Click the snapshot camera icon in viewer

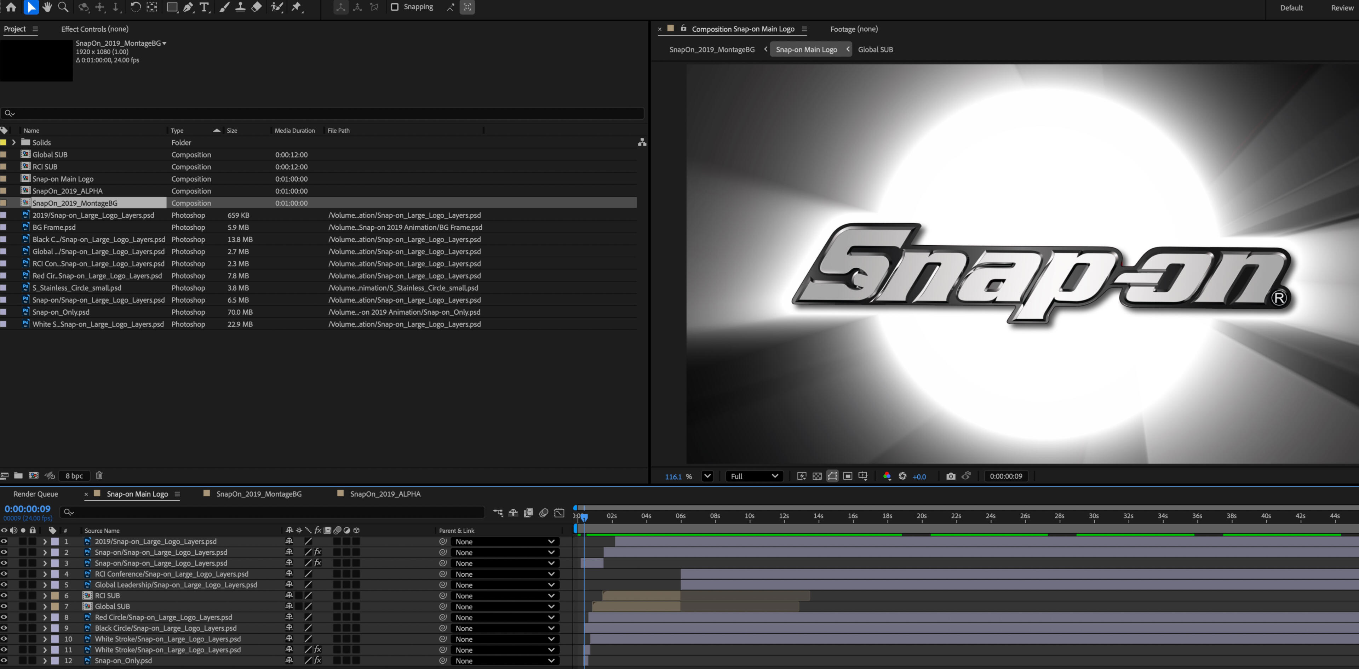coord(950,476)
